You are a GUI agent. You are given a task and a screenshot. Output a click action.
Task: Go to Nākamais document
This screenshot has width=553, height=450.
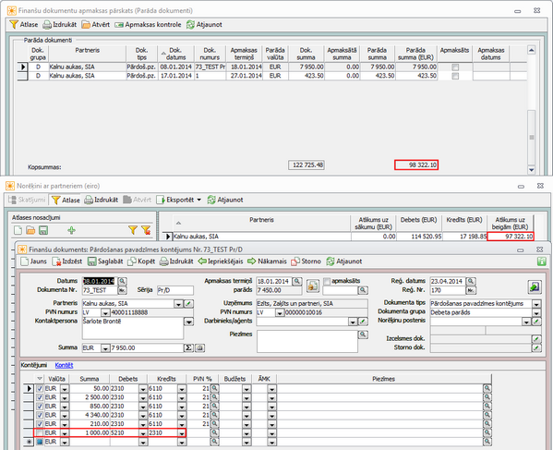pyautogui.click(x=267, y=261)
